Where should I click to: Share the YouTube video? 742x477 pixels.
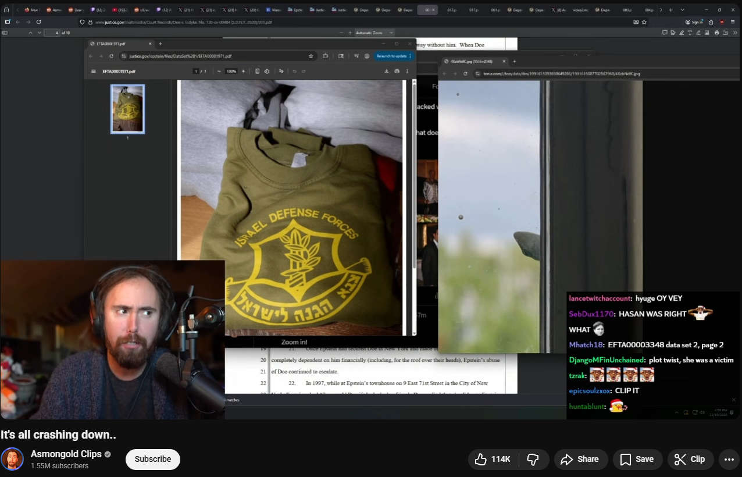[580, 459]
